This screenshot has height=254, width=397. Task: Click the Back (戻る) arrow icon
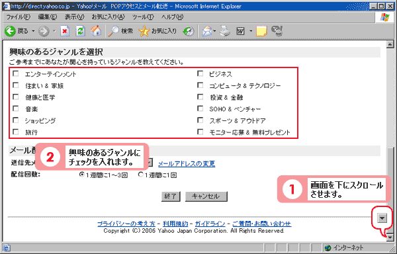[11, 31]
